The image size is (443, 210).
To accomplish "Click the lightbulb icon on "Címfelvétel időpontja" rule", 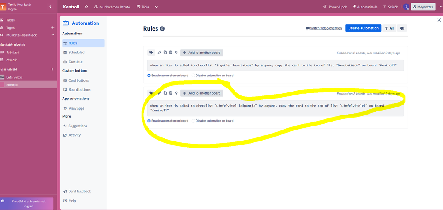I will [176, 93].
